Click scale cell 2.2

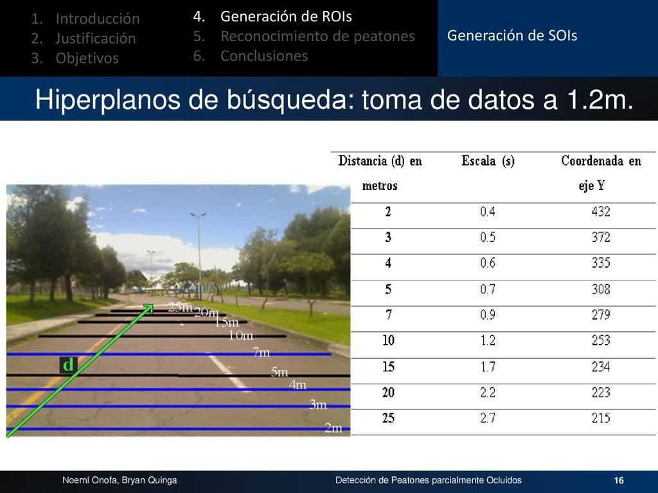pos(488,392)
